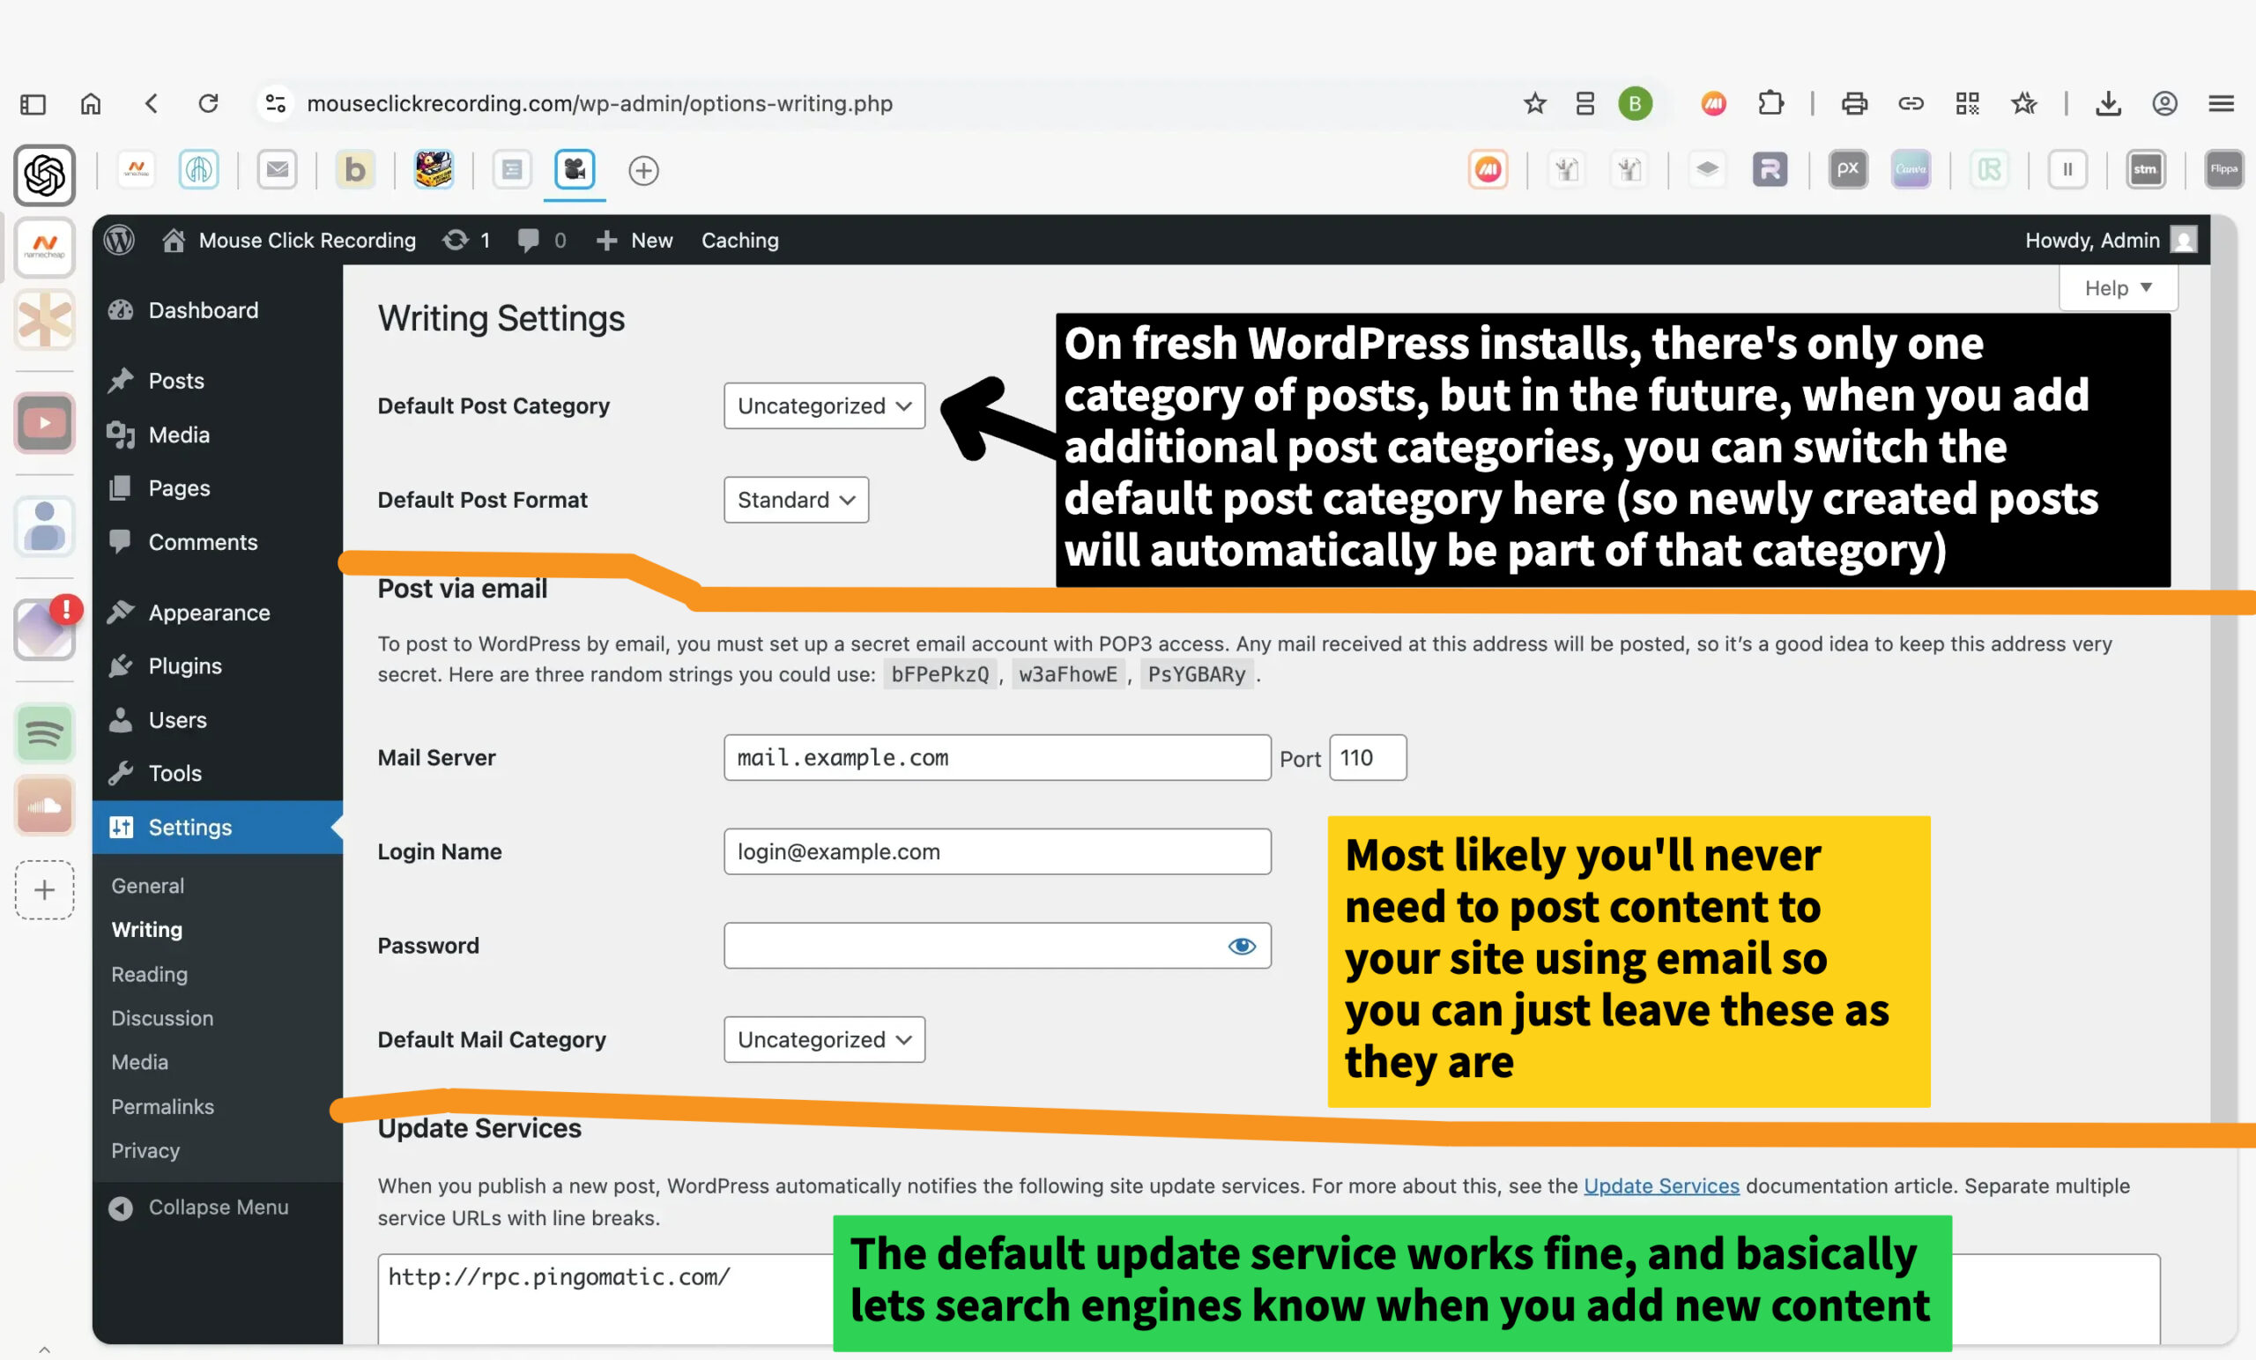Open the browser extensions puzzle icon
The height and width of the screenshot is (1360, 2256).
point(1770,103)
